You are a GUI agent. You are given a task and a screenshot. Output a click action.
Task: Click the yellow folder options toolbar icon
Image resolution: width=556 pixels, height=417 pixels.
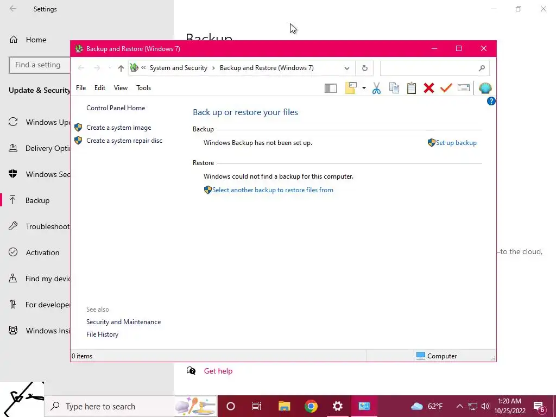click(x=350, y=88)
